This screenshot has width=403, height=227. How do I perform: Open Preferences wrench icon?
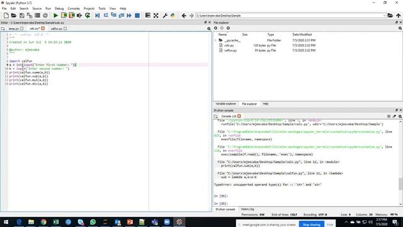pyautogui.click(x=165, y=15)
